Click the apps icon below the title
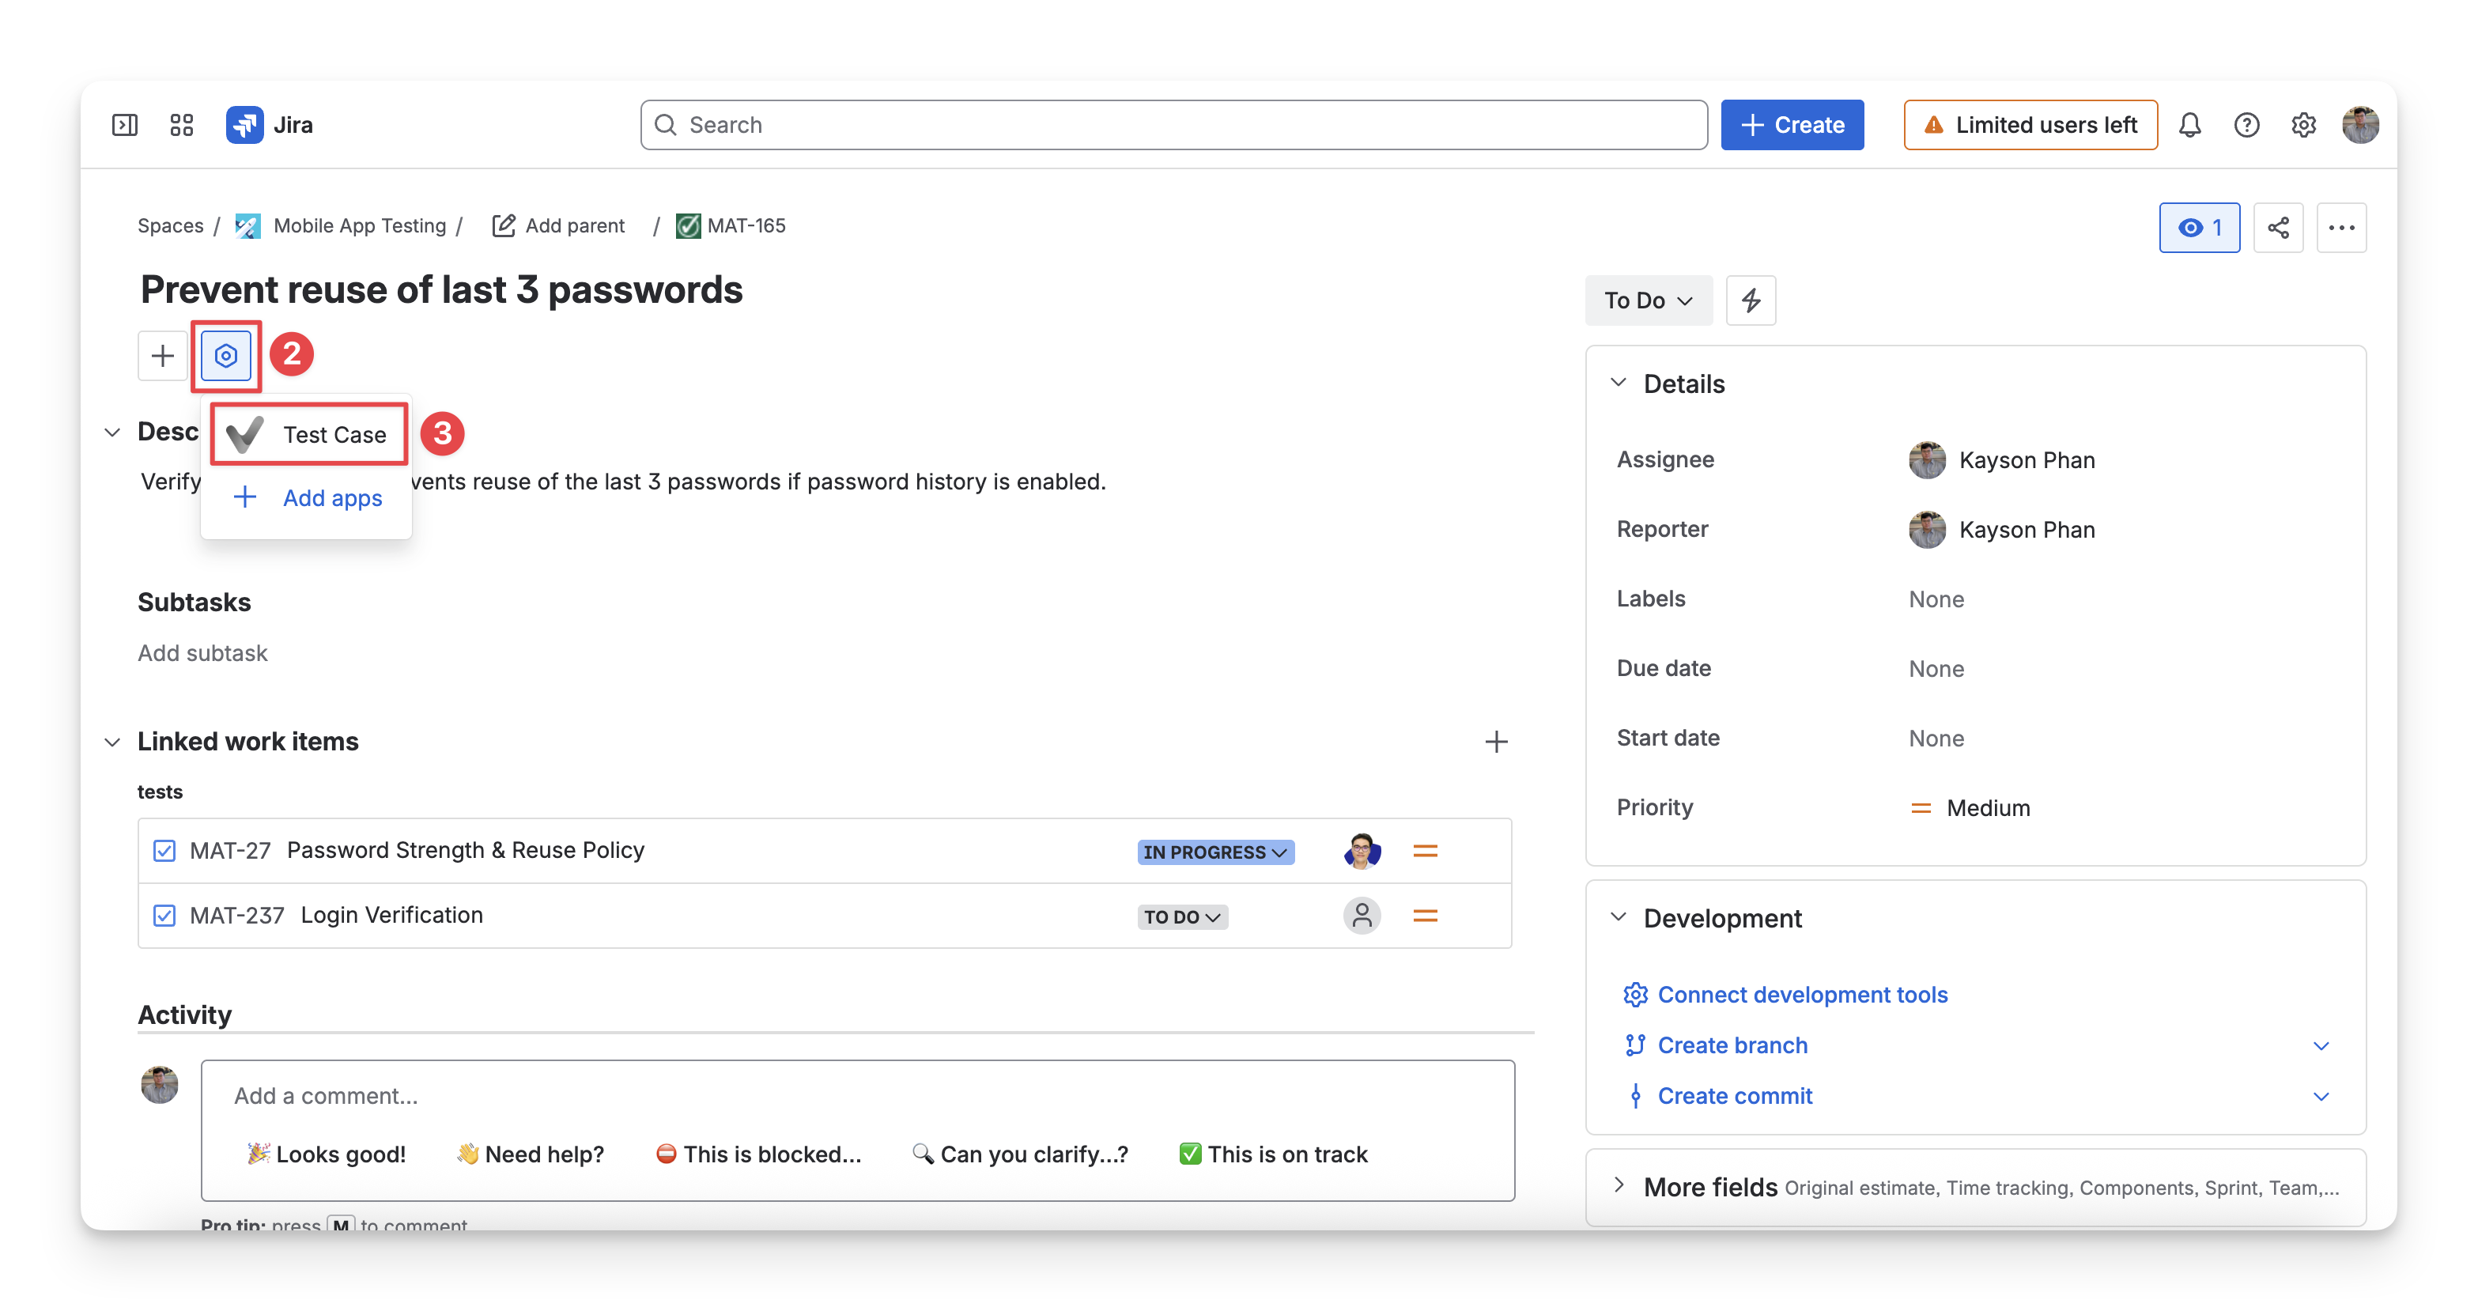This screenshot has width=2478, height=1311. [x=225, y=356]
